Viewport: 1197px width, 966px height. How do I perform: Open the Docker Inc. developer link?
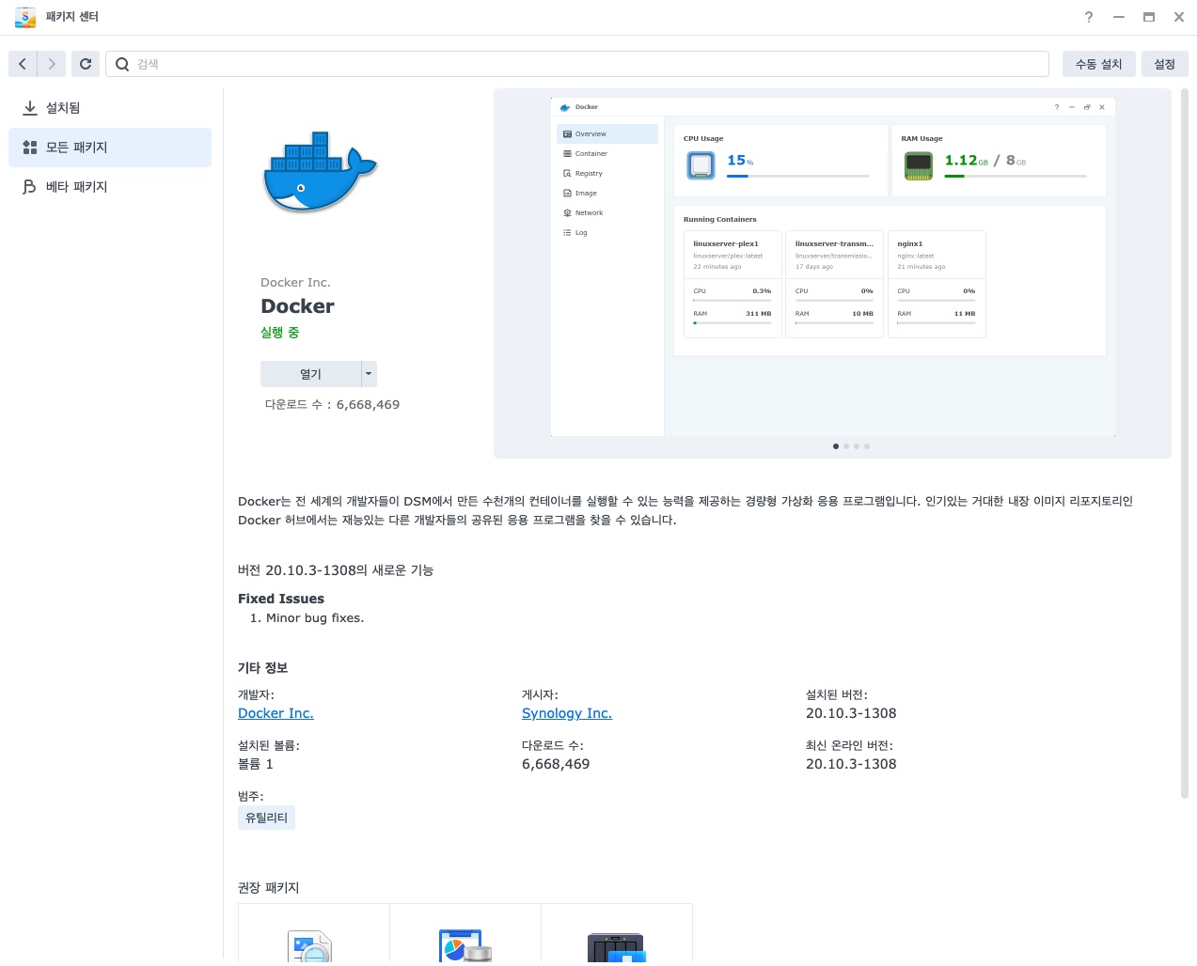click(x=276, y=713)
